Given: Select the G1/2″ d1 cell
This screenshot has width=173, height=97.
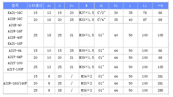Looking at the screenshot, I should 101,13.
